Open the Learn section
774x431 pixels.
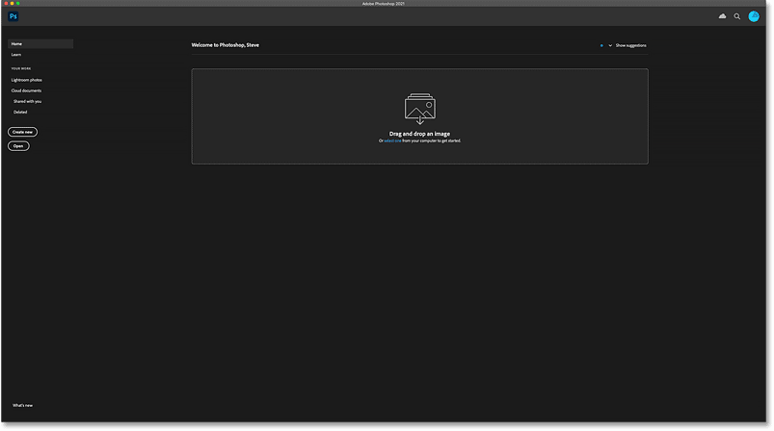[16, 55]
